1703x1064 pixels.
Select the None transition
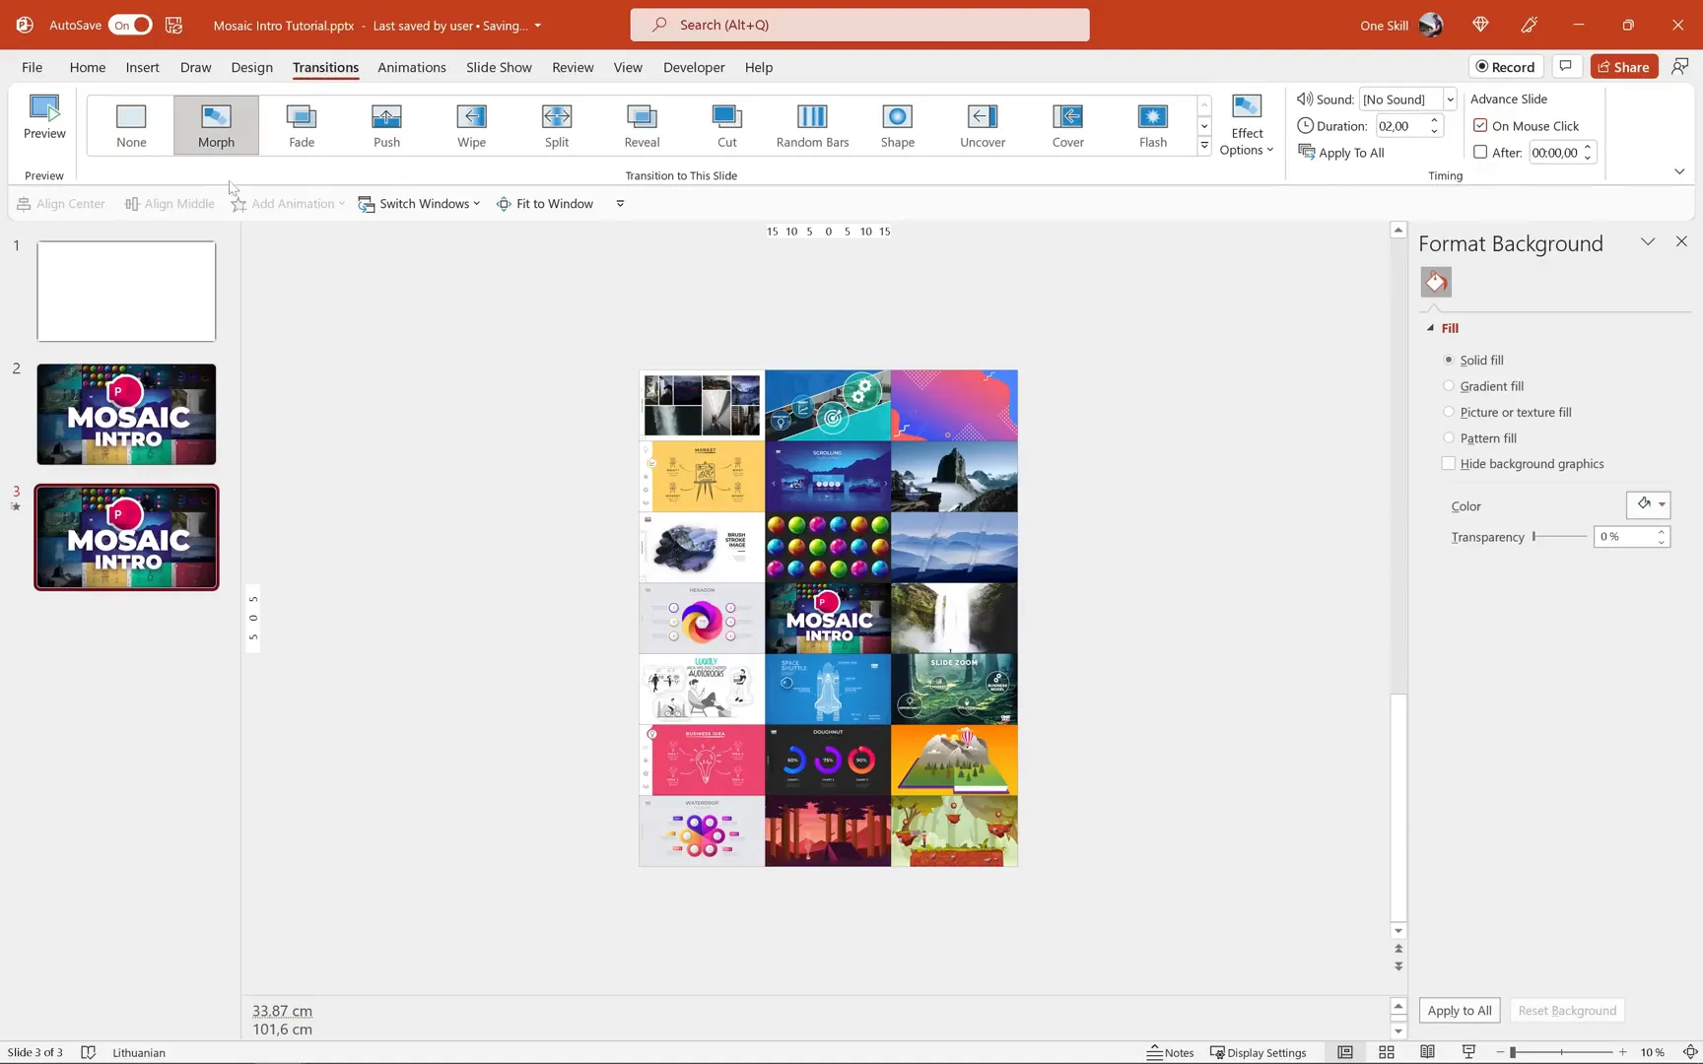pyautogui.click(x=131, y=125)
